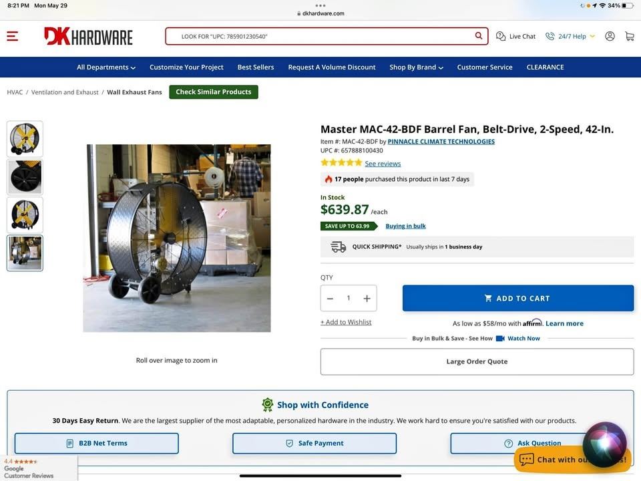Click the Large Order Quote button

[x=477, y=361]
